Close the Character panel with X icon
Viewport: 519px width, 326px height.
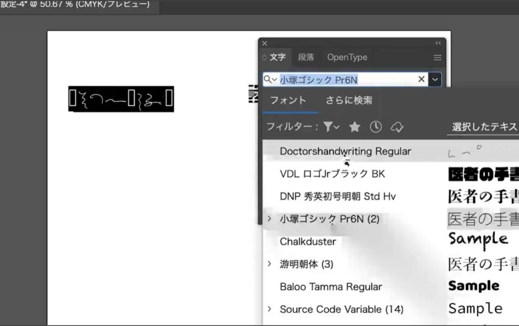click(x=265, y=44)
